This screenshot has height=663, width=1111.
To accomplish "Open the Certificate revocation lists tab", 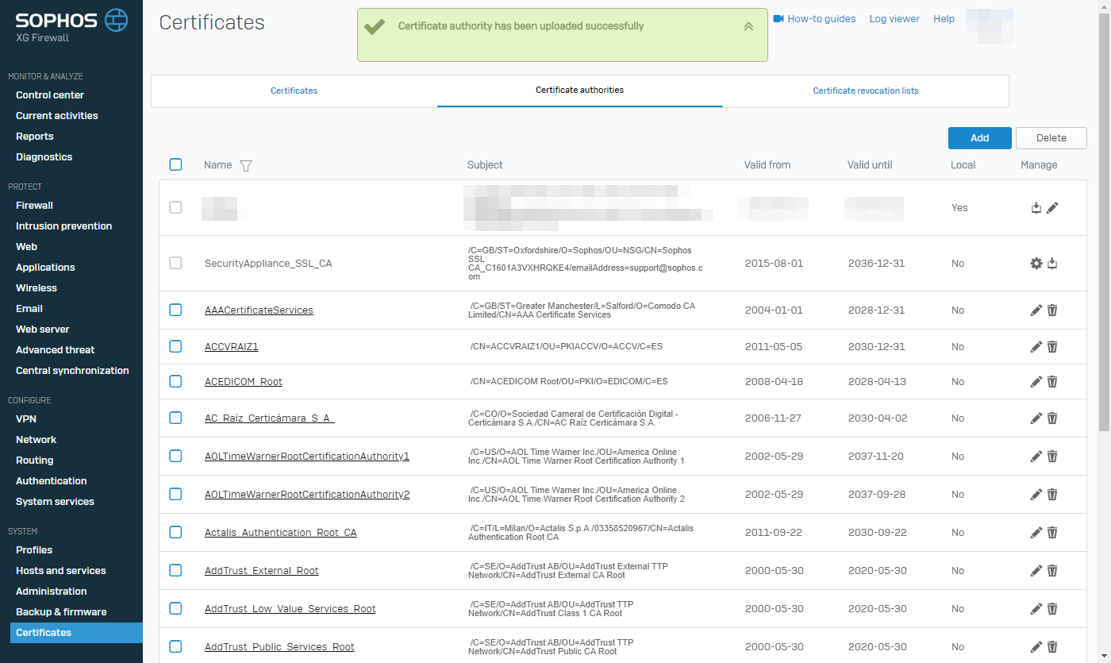I will tap(866, 91).
